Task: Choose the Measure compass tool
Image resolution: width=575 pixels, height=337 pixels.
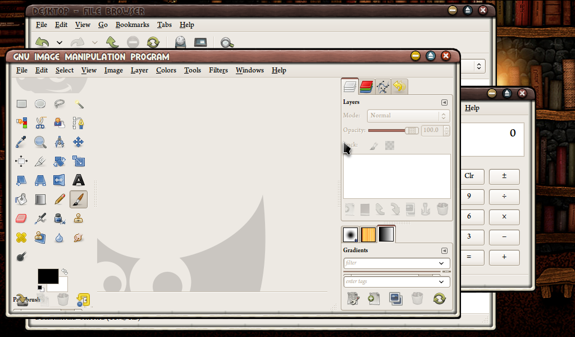Action: (x=60, y=142)
